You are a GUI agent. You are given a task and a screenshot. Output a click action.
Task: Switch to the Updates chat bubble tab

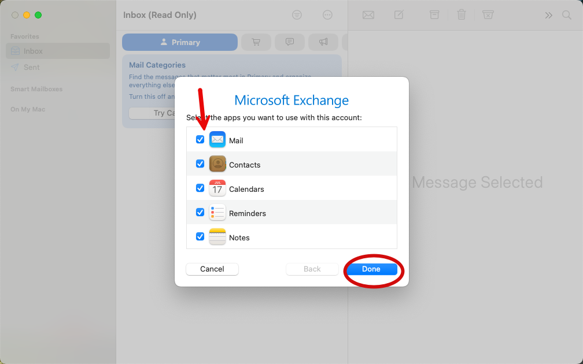tap(290, 42)
